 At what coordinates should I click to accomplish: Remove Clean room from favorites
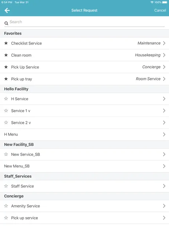coord(6,55)
